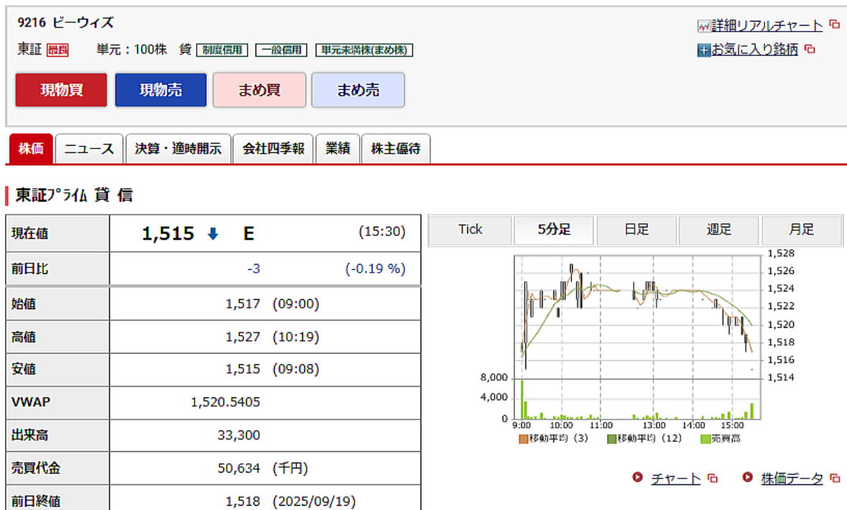
Task: Click the 5-minute candlestick price chart
Action: click(637, 316)
